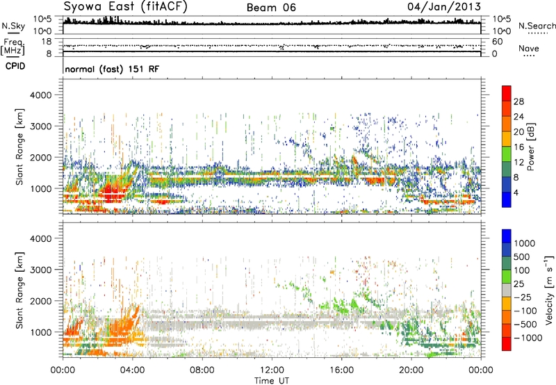
Task: Click the 'Power [dB]' colorbar label
Action: tap(531, 147)
